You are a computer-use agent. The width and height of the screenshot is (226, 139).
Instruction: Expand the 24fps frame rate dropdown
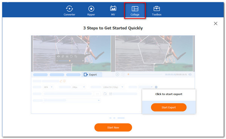coord(78,87)
